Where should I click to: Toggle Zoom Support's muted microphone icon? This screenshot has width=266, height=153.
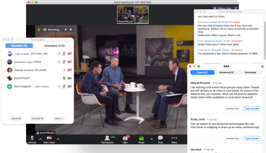(64, 86)
